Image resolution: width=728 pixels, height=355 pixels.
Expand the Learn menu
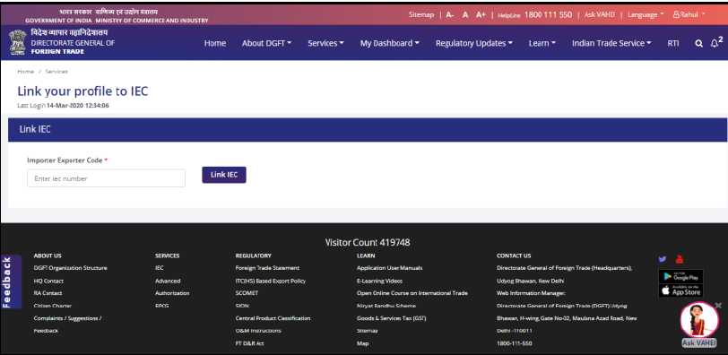click(x=542, y=43)
